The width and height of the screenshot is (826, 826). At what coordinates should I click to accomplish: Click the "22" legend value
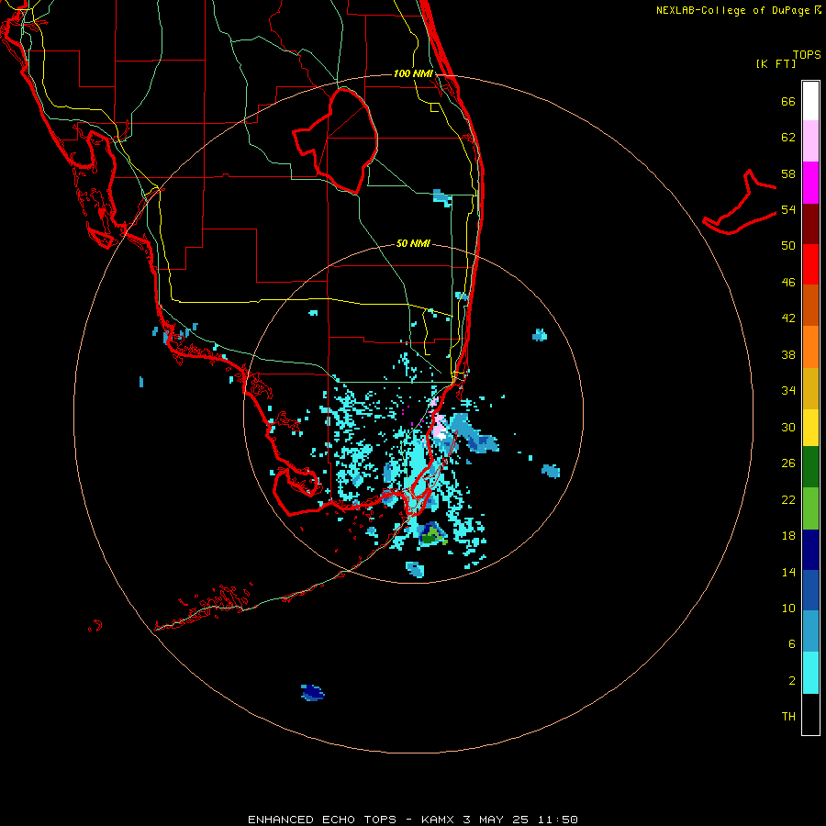pyautogui.click(x=788, y=499)
